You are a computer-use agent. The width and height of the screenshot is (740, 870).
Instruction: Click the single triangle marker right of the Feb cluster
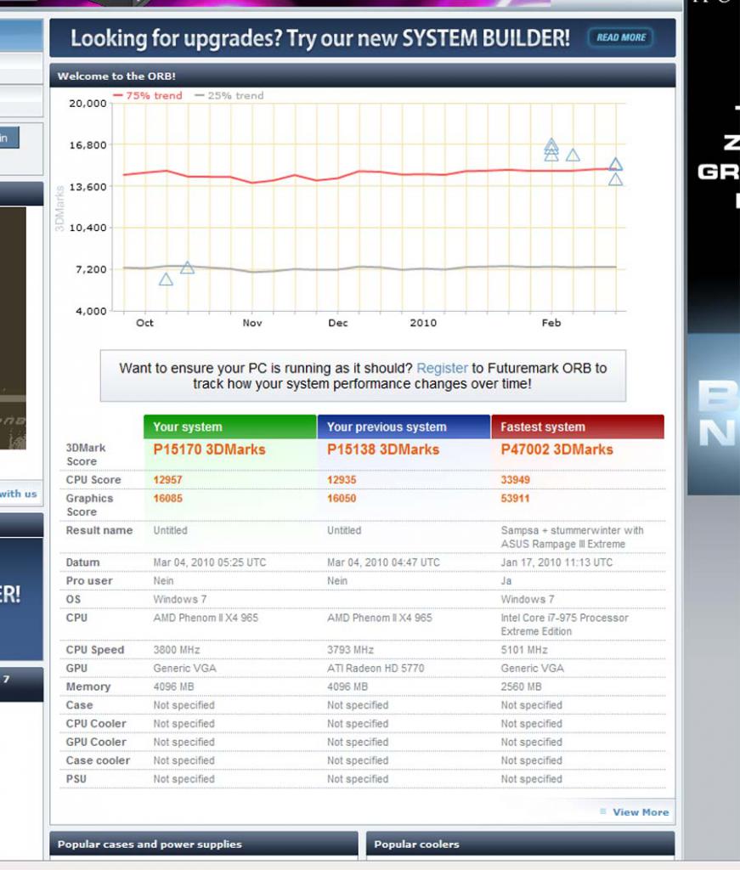(x=573, y=155)
